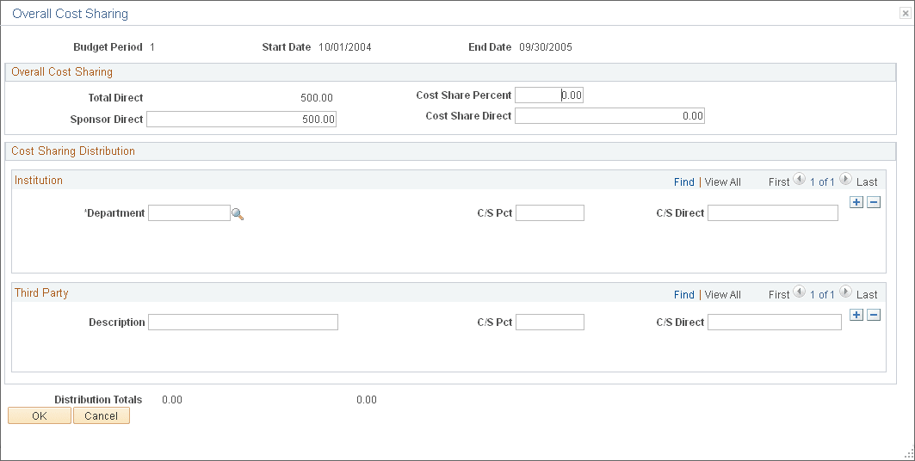Image resolution: width=915 pixels, height=461 pixels.
Task: Add a new Third Party row
Action: [856, 315]
